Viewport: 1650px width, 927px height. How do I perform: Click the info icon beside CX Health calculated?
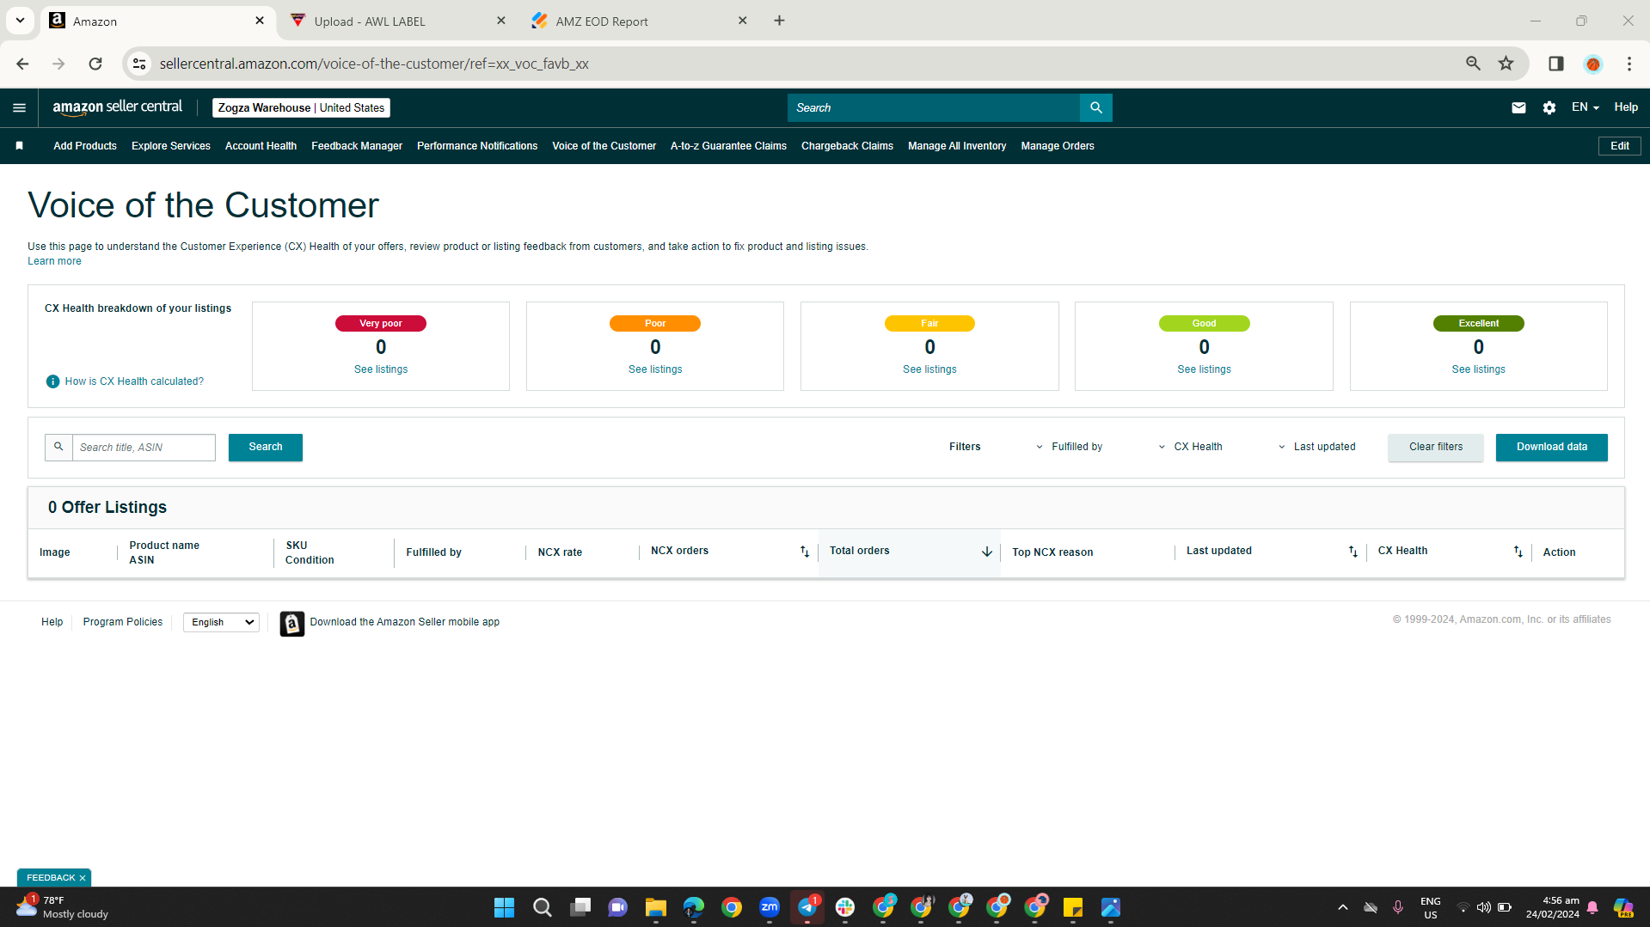point(52,381)
